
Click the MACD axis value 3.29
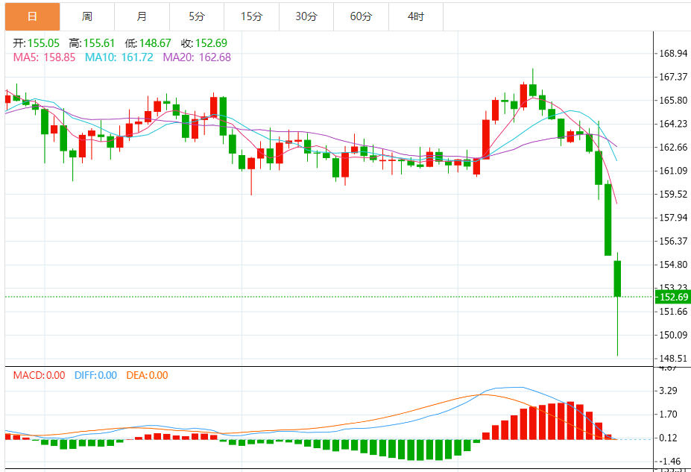click(668, 391)
